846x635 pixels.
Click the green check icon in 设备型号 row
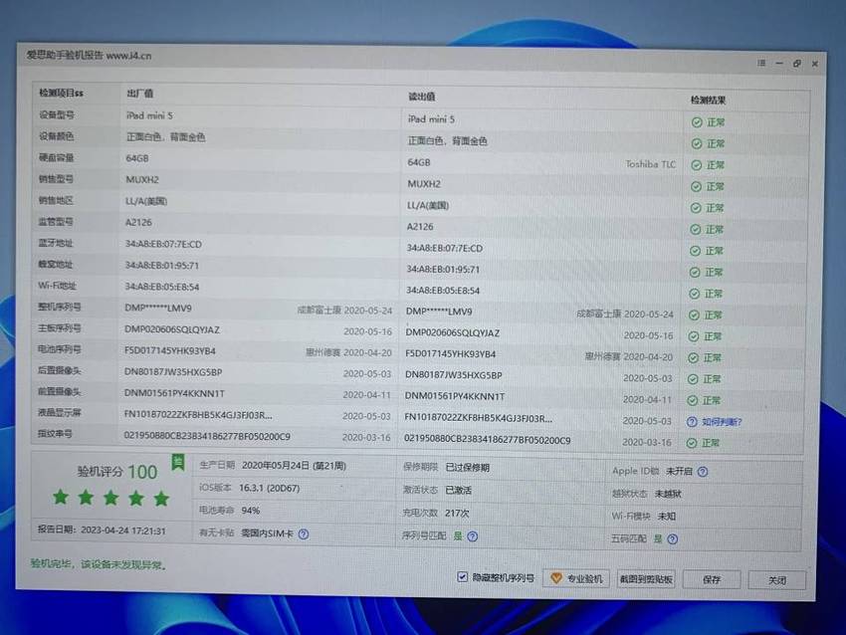[697, 122]
